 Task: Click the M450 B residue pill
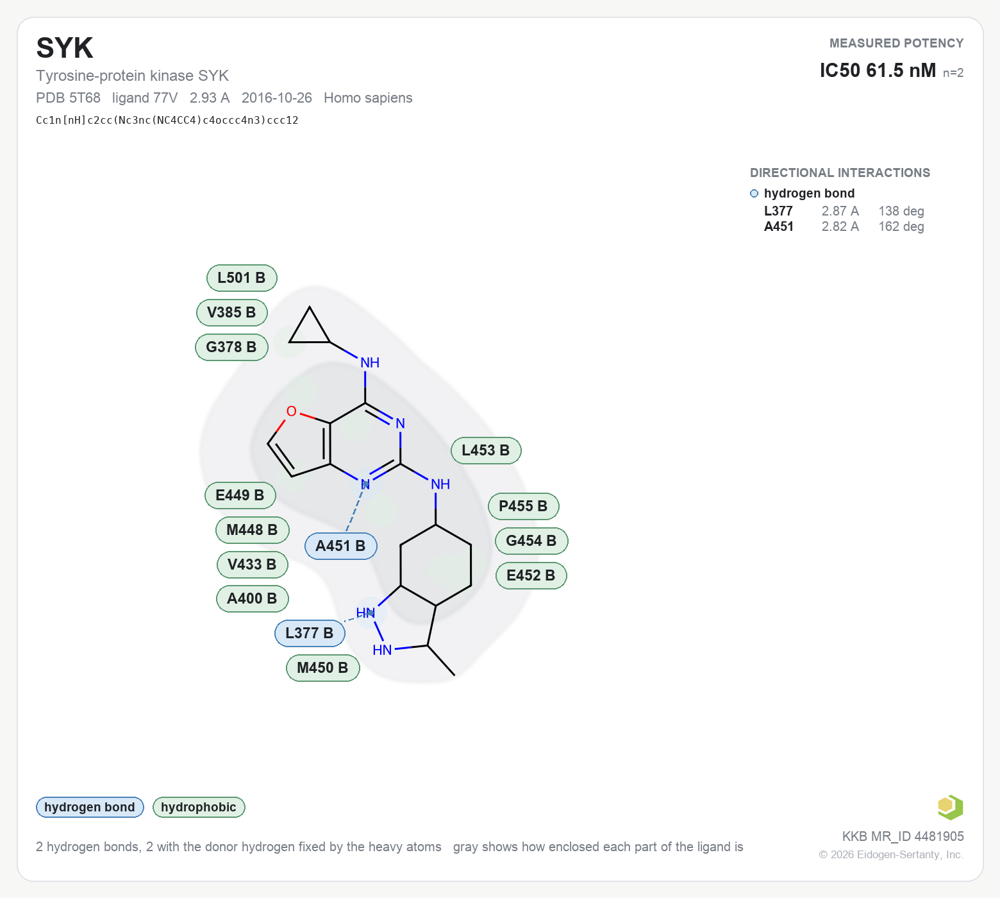[x=322, y=668]
